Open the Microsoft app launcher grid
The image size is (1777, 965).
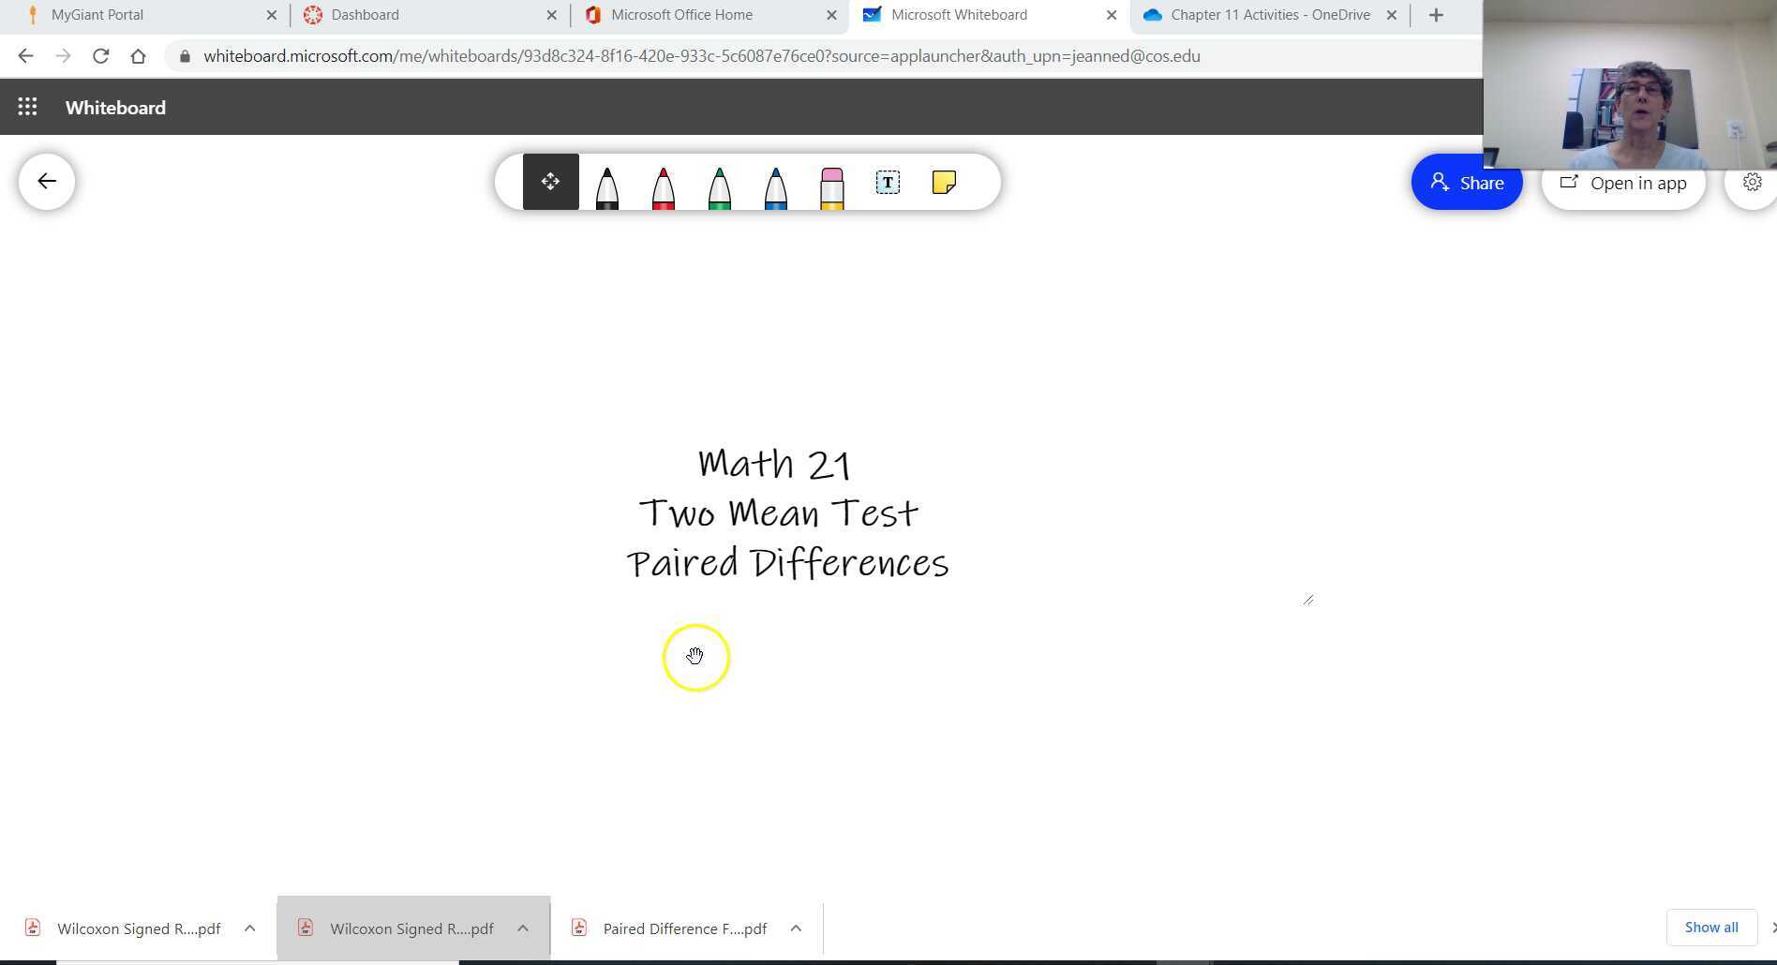click(27, 107)
